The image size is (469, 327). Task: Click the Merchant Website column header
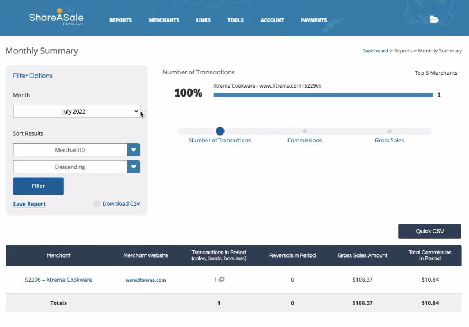[x=145, y=255]
